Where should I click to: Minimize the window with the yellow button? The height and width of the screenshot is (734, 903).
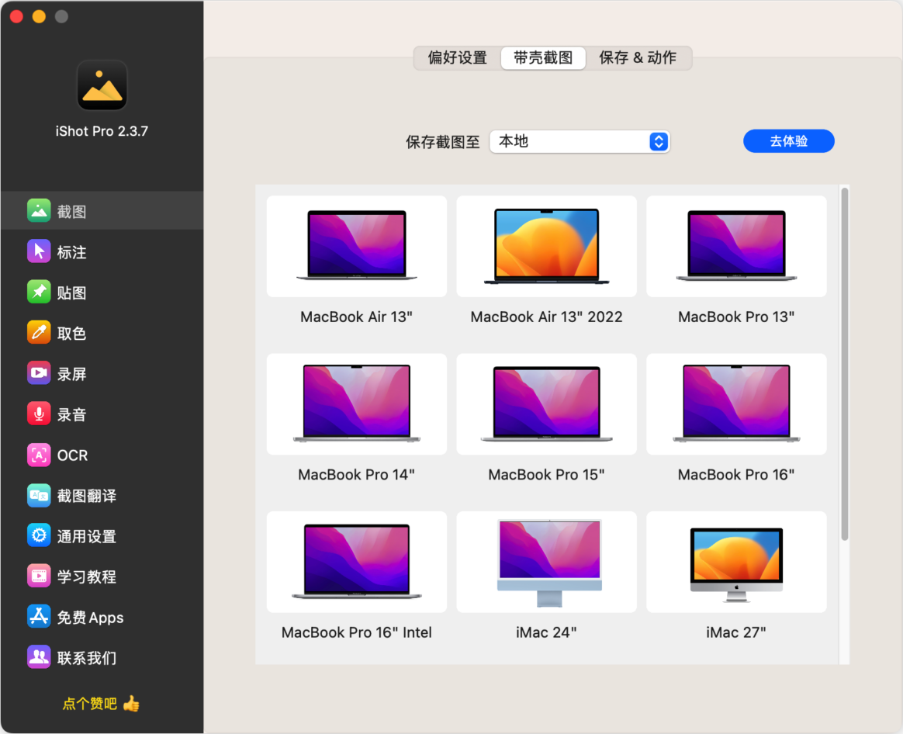[x=39, y=17]
